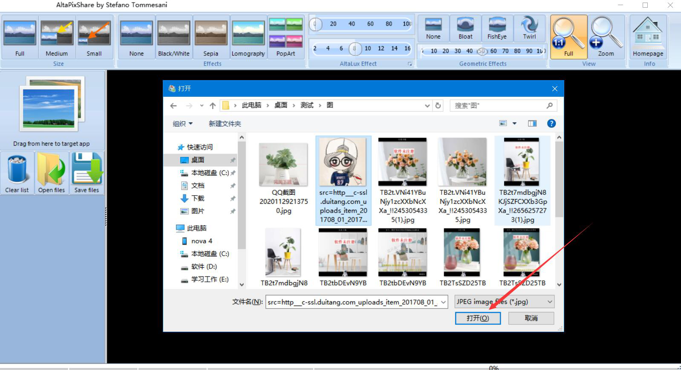Close the 打开 dialog
The image size is (681, 370).
point(554,89)
